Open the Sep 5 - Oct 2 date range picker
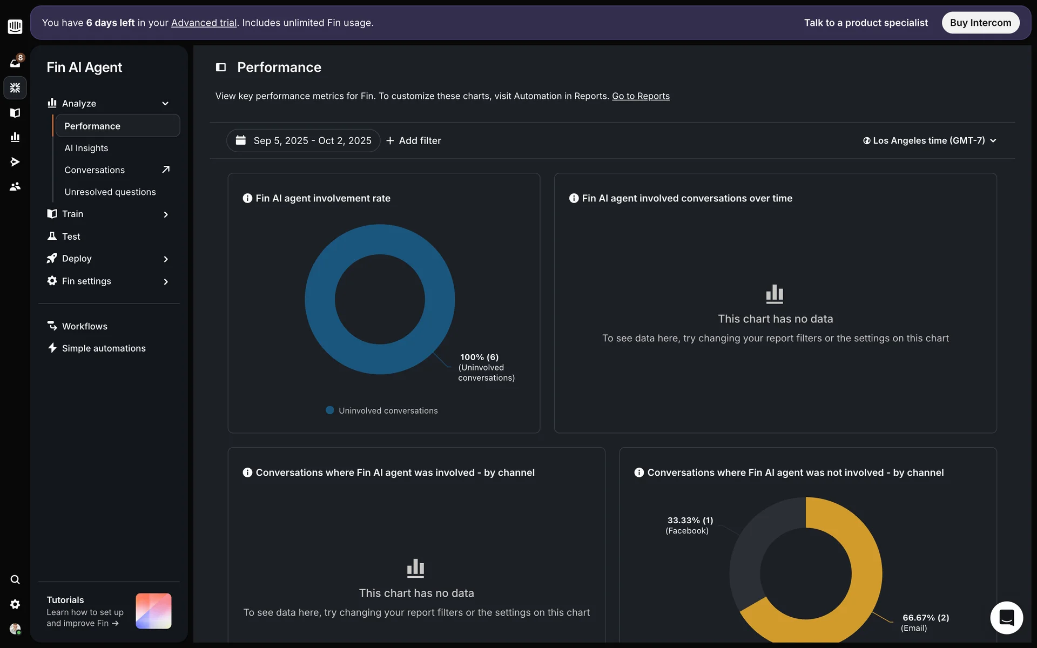1037x648 pixels. coord(304,140)
